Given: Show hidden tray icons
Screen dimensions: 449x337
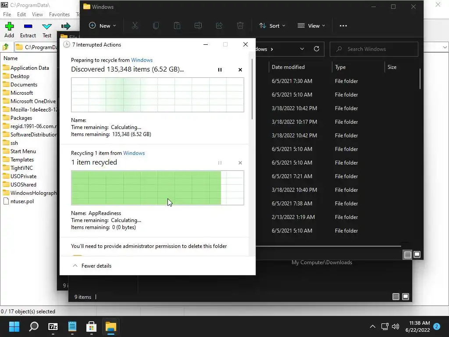Looking at the screenshot, I should 373,326.
